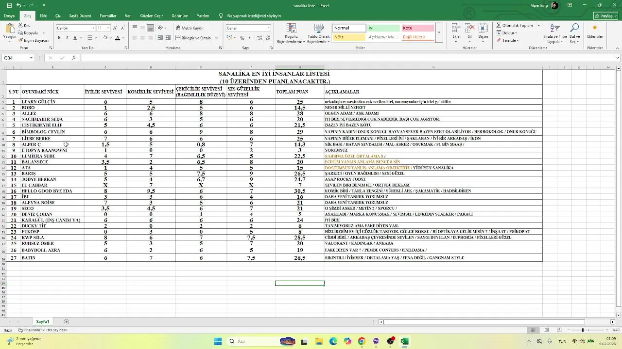Screen dimensions: 622x349
Task: Select Biçim Boyacısı format painter
Action: click(x=34, y=40)
